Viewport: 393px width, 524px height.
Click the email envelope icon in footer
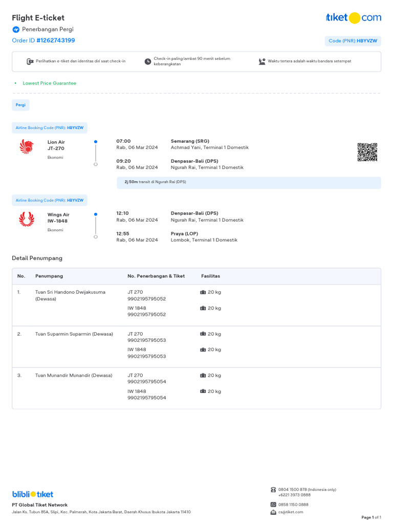pyautogui.click(x=273, y=512)
